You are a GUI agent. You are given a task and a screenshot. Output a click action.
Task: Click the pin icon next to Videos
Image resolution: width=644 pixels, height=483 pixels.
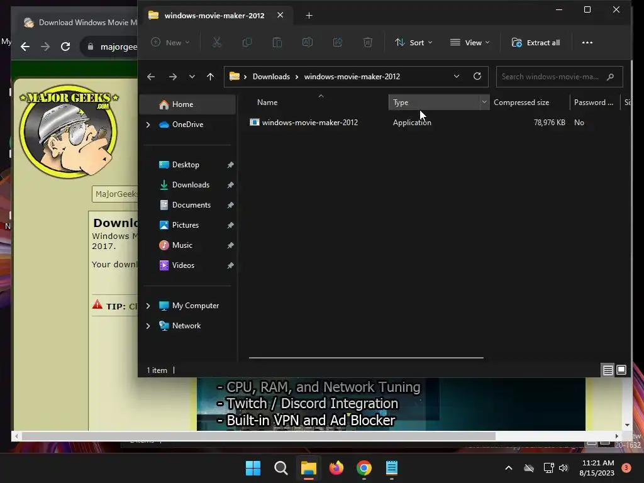230,265
